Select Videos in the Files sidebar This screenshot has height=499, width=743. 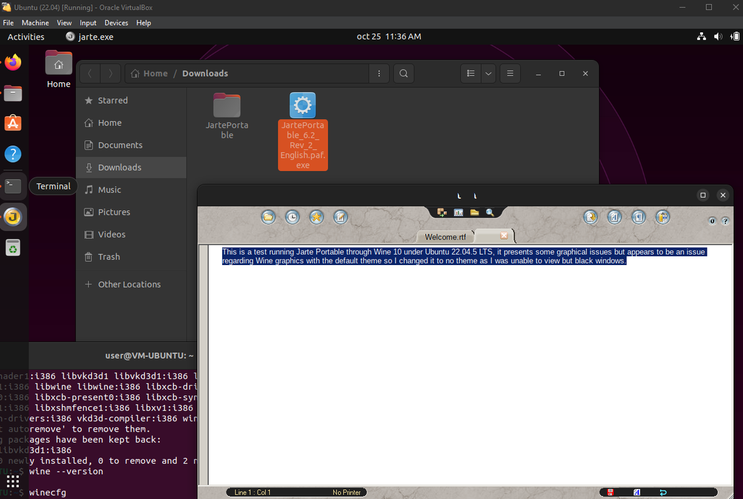click(x=131, y=234)
